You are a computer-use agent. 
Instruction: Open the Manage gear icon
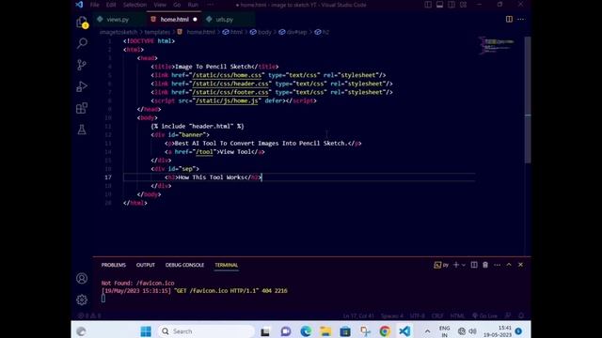[82, 300]
